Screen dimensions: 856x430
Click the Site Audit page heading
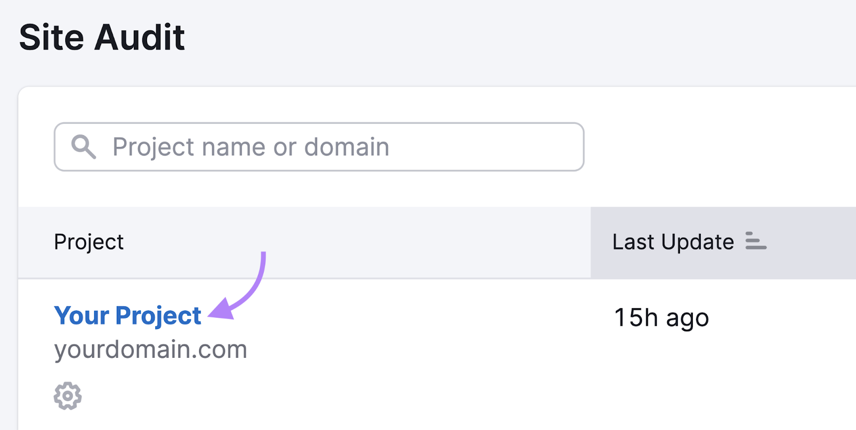102,37
